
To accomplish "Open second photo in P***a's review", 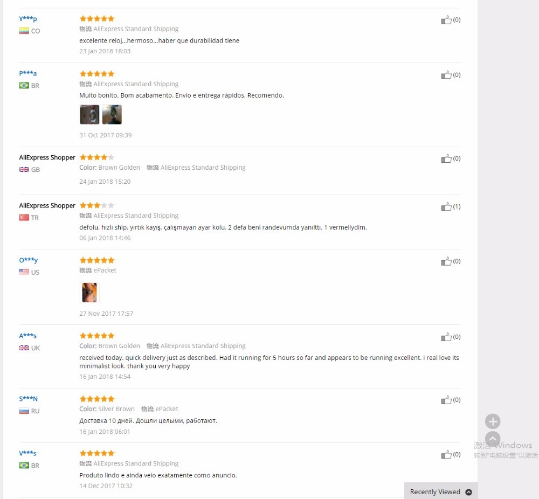I will [x=112, y=114].
